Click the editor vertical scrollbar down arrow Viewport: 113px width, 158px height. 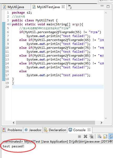(x=106, y=118)
